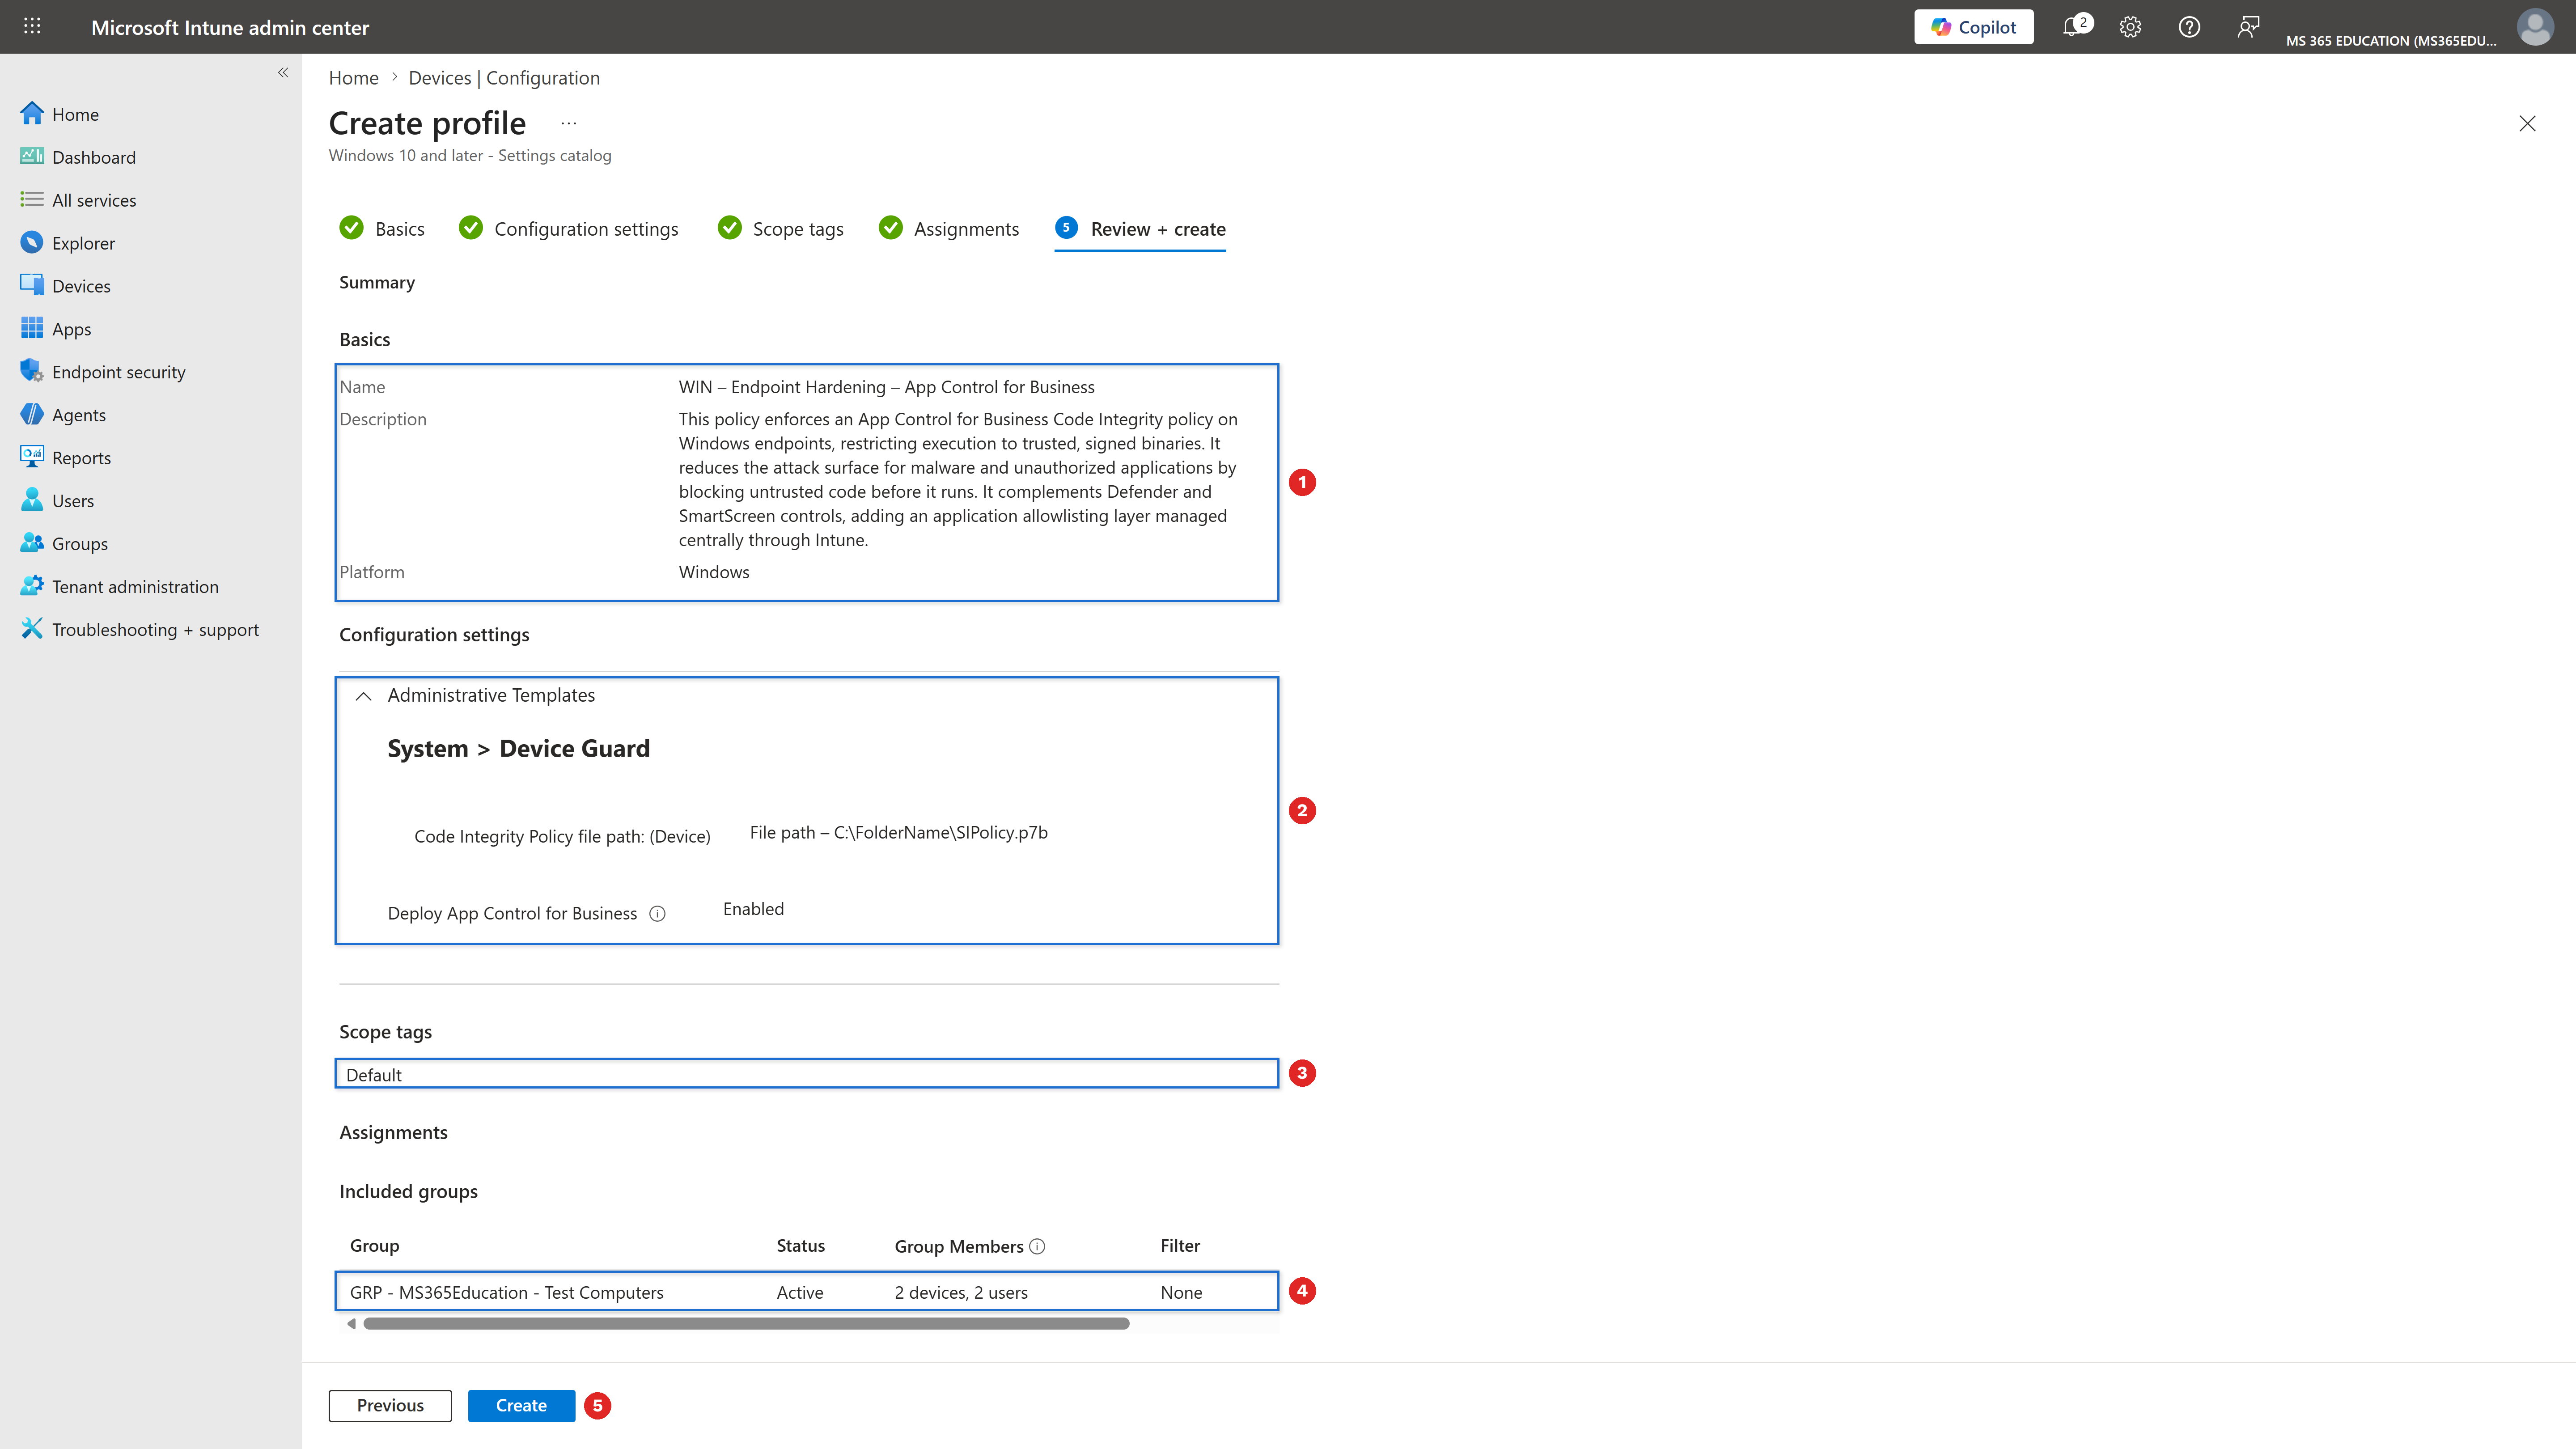Viewport: 2576px width, 1449px height.
Task: Click the Troubleshooting + support icon
Action: pos(32,629)
